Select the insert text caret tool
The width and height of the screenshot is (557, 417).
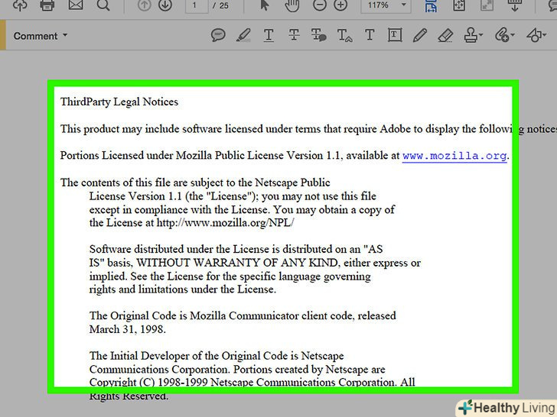click(344, 35)
